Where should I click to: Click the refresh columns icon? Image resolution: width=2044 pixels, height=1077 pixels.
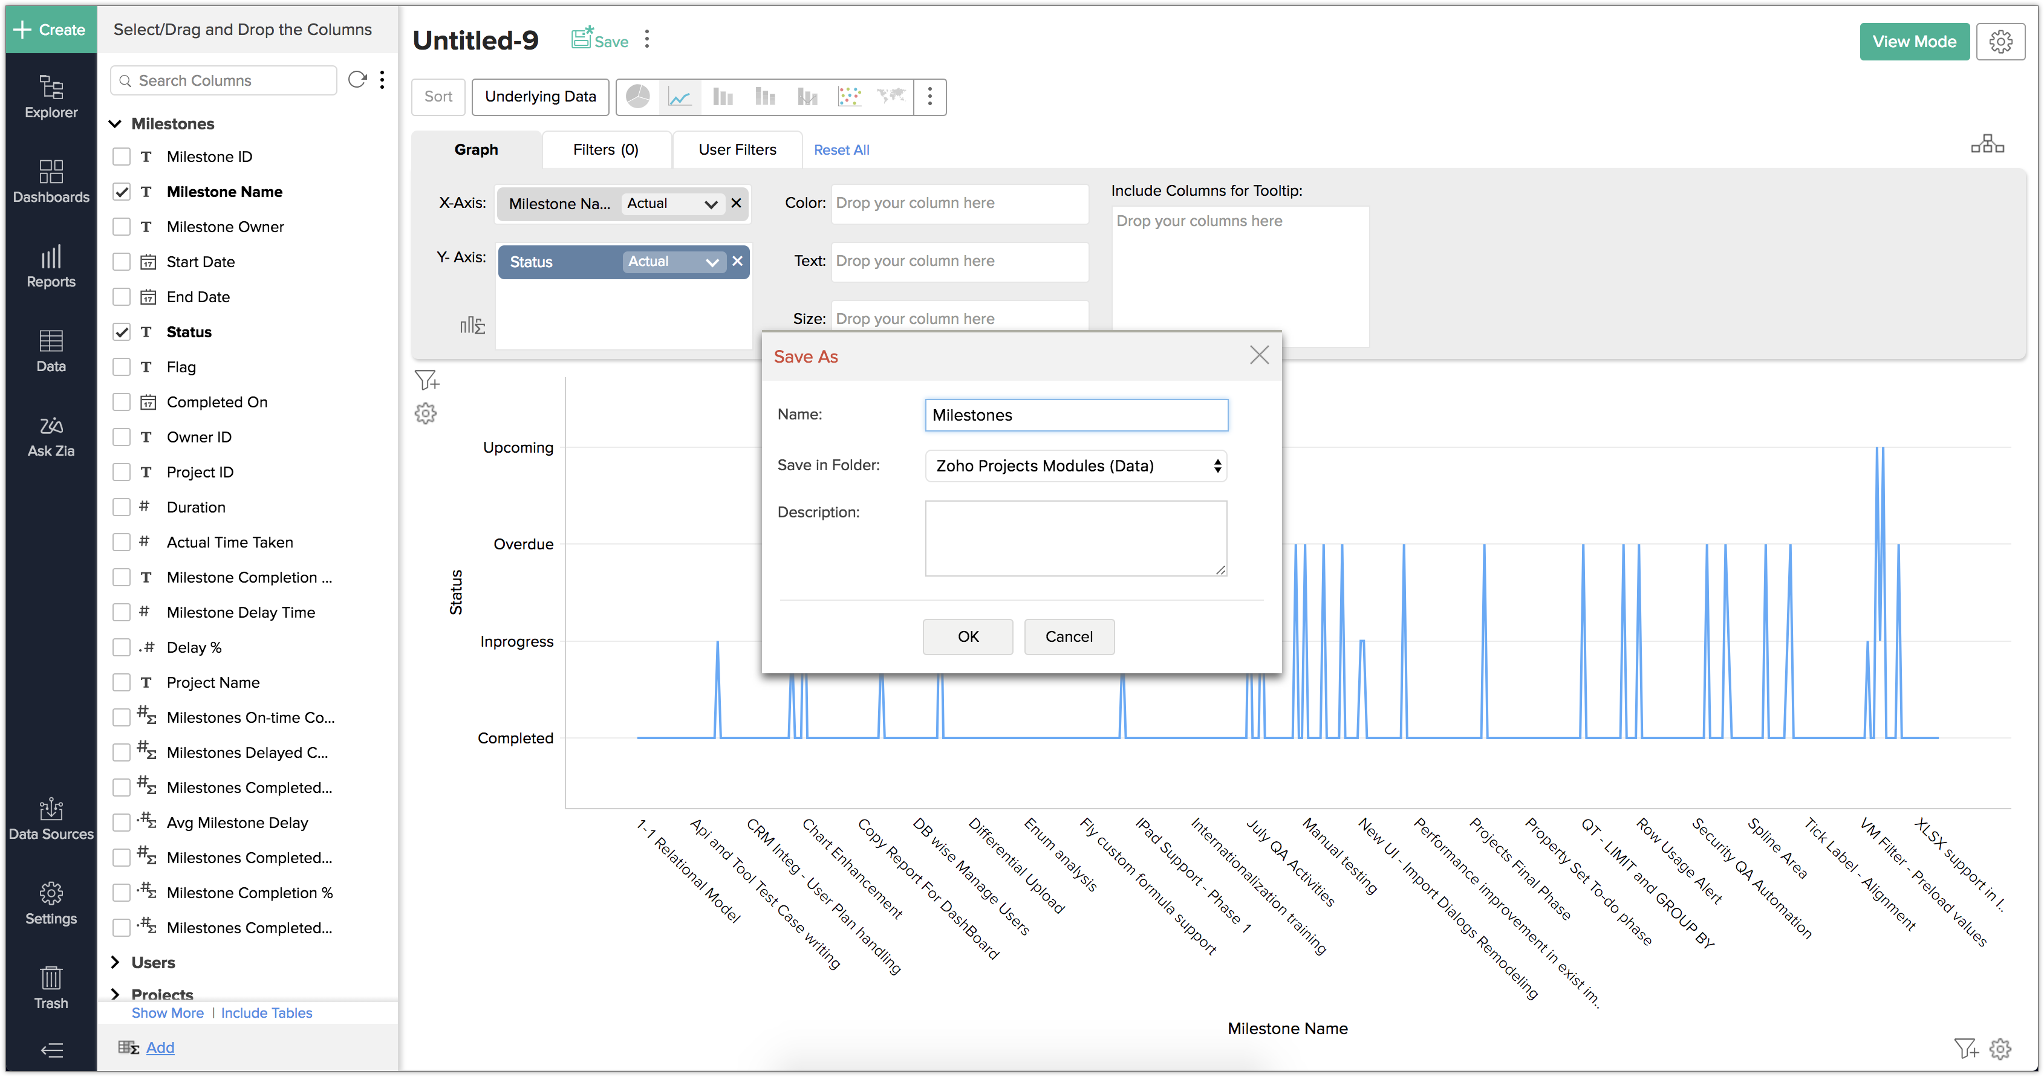pos(357,80)
